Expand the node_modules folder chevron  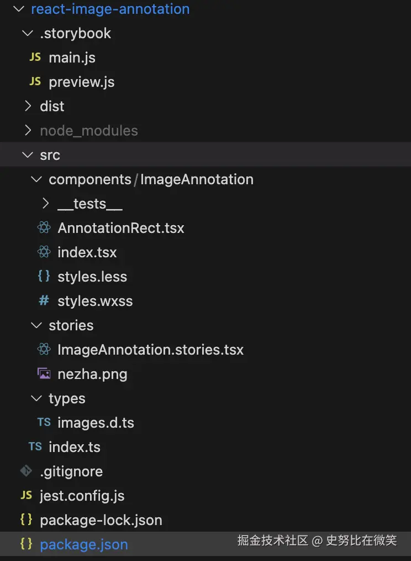(28, 131)
